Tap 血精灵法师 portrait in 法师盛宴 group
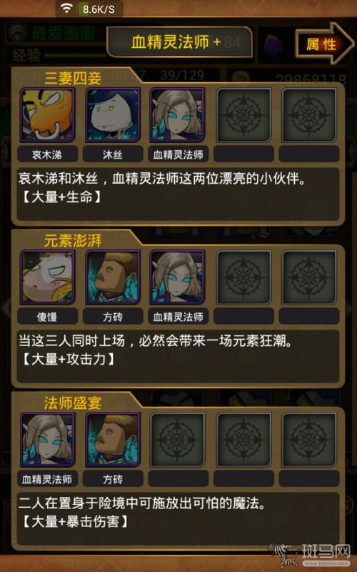Image resolution: width=357 pixels, height=572 pixels. tap(47, 440)
